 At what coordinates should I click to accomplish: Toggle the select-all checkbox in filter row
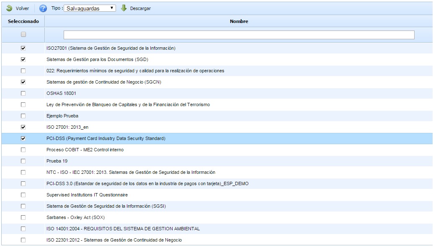tap(23, 35)
